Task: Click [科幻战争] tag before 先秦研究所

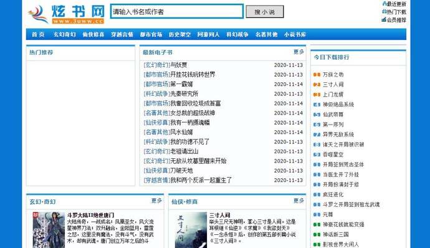Action: click(157, 94)
